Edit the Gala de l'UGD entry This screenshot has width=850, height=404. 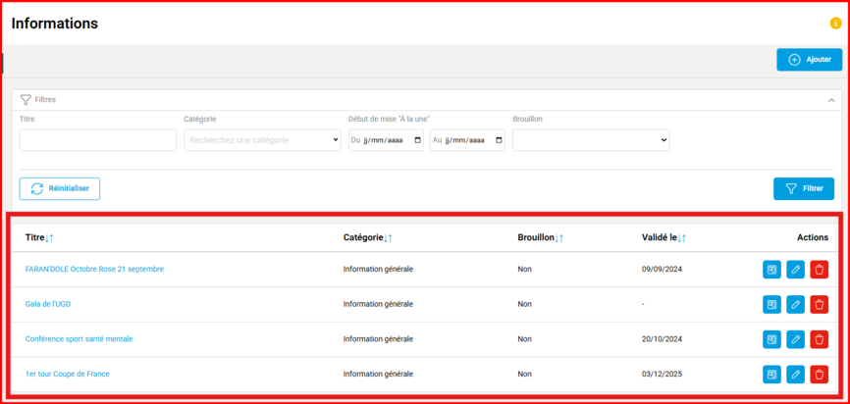click(x=795, y=304)
